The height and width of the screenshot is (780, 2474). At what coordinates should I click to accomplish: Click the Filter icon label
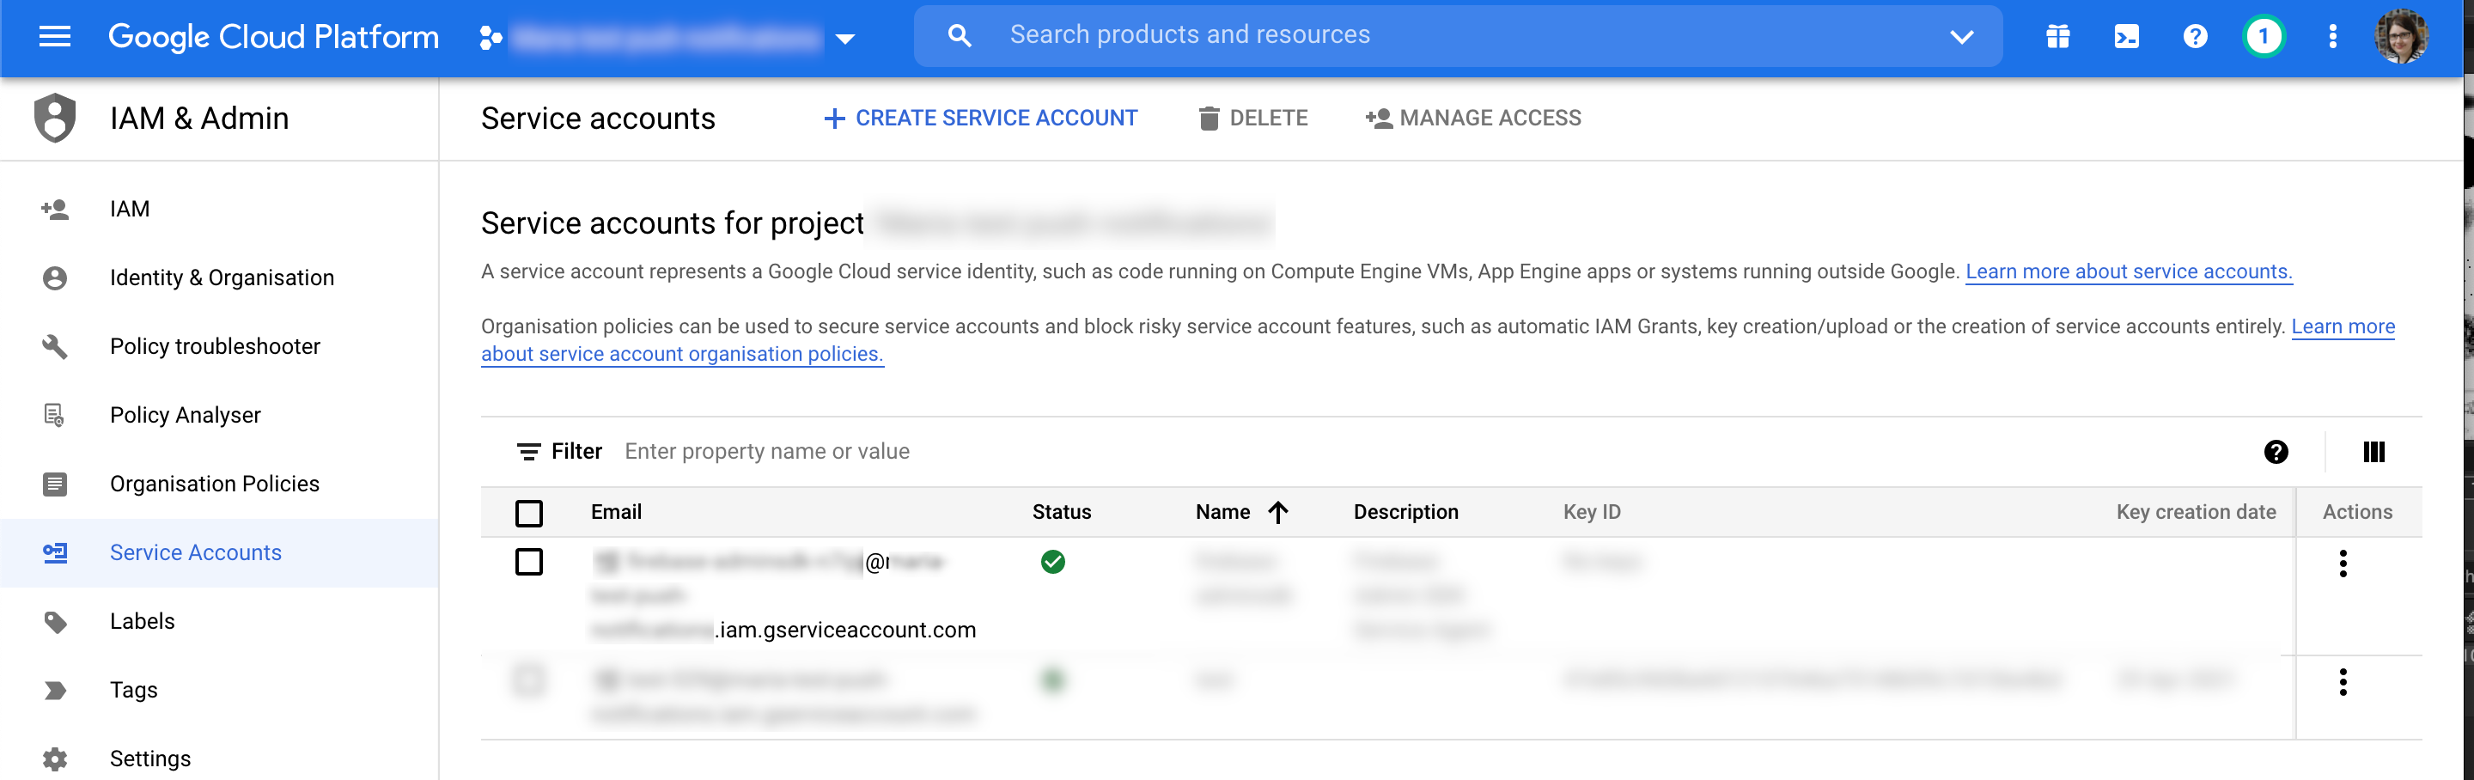pyautogui.click(x=560, y=452)
